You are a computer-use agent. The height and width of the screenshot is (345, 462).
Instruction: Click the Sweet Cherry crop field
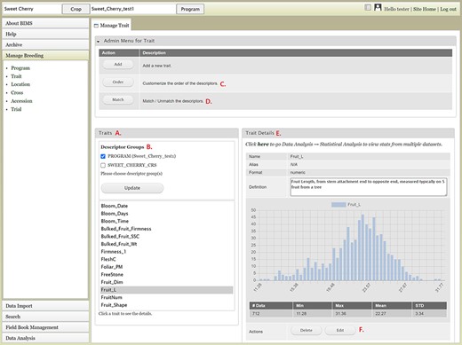32,9
